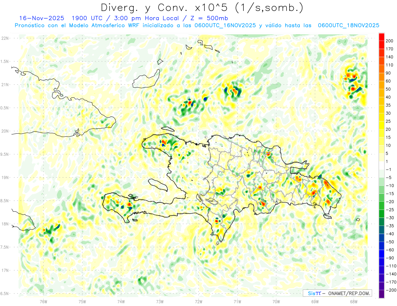Image resolution: width=397 pixels, height=306 pixels.
Task: Click the positive 60 color scale label
Action: click(x=388, y=81)
